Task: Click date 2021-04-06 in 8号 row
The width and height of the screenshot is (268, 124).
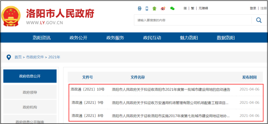Action: [249, 116]
